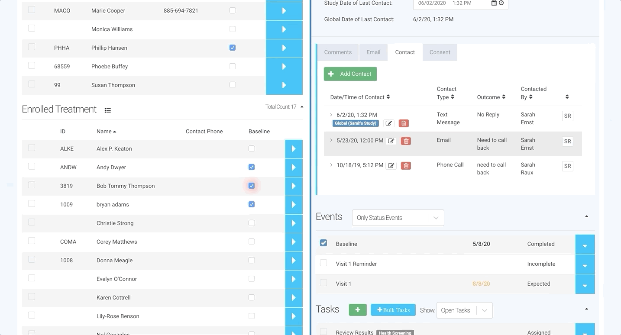The height and width of the screenshot is (335, 621).
Task: Click list icon beside Enrolled Treatment
Action: point(108,110)
